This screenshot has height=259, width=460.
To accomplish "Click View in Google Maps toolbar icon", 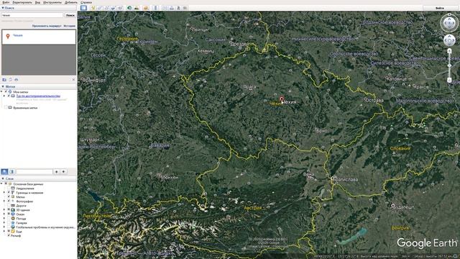I will click(x=185, y=8).
